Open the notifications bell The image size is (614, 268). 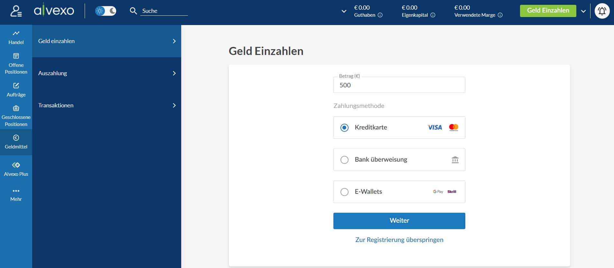[x=602, y=11]
